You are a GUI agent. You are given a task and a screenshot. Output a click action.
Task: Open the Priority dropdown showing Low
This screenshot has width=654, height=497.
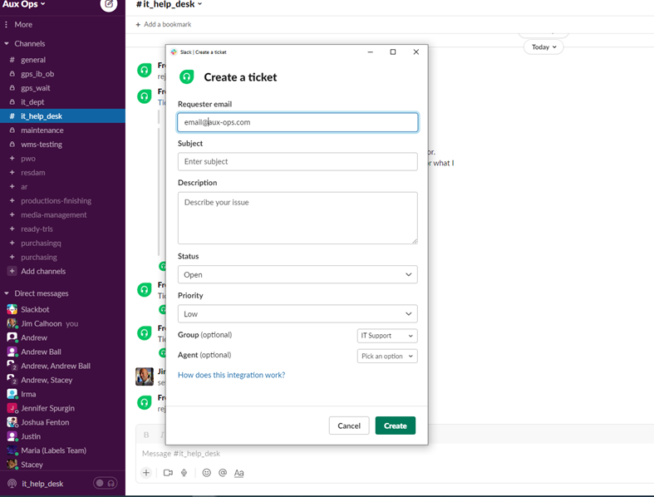click(297, 314)
